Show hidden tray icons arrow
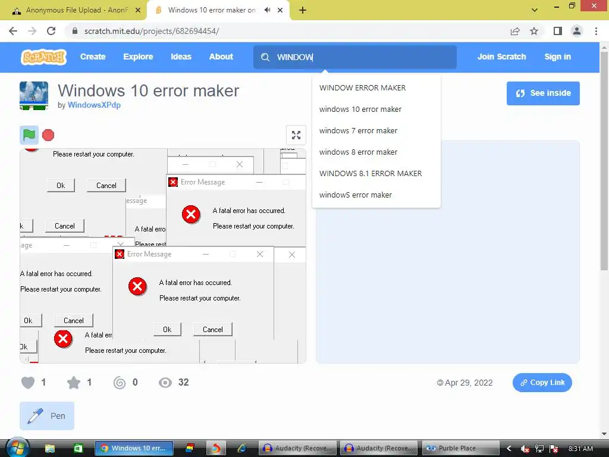 point(509,449)
